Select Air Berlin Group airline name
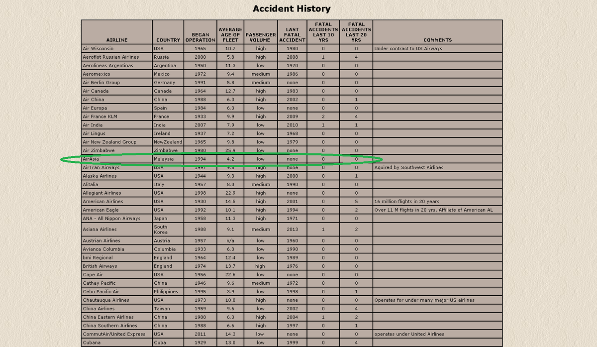 101,82
